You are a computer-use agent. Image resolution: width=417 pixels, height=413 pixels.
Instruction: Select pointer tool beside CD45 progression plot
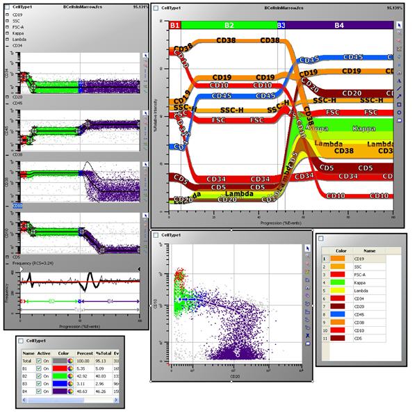(x=145, y=113)
